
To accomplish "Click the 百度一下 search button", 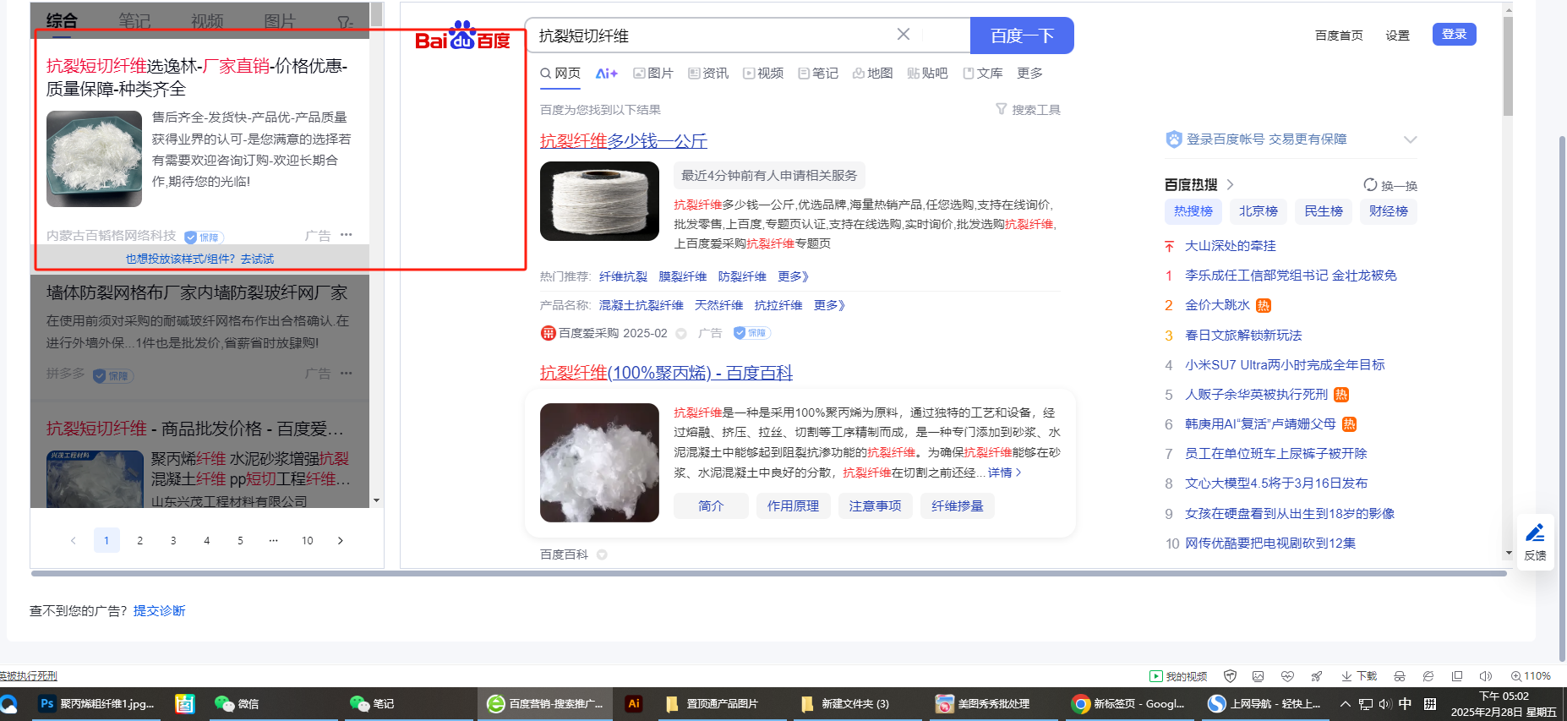I will [x=1022, y=36].
